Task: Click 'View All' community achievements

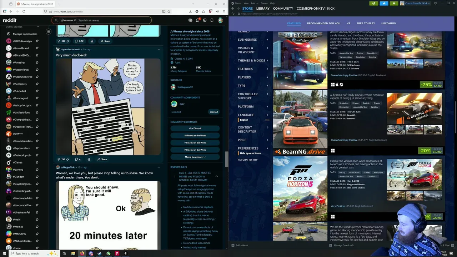Action: 214,112
